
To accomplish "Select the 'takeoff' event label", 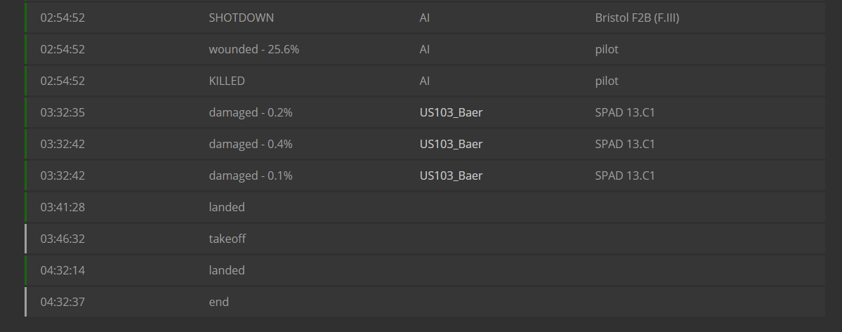I will 227,239.
